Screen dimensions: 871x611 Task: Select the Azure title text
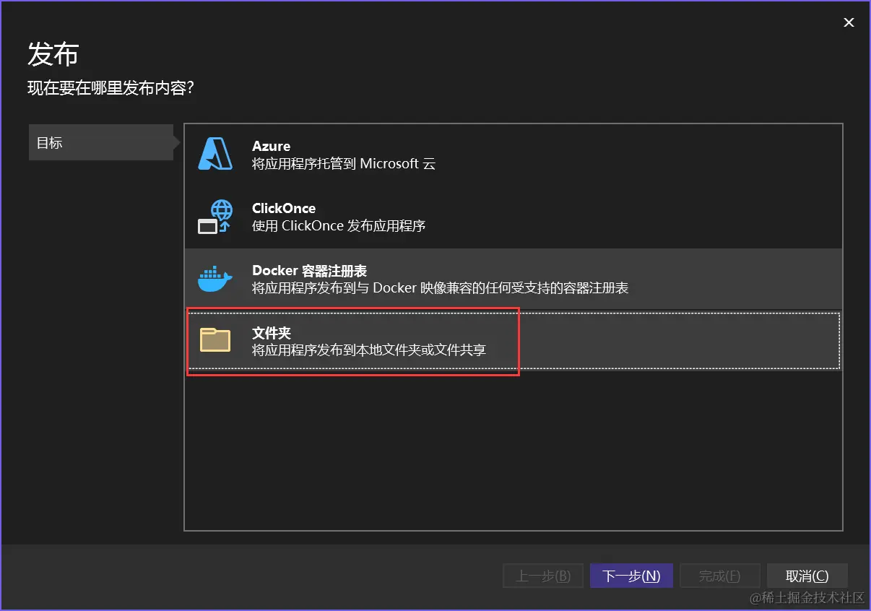point(271,147)
